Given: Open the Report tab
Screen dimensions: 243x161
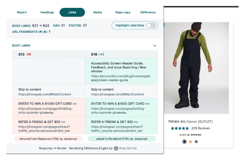Looking at the screenshot, I should point(22,12).
